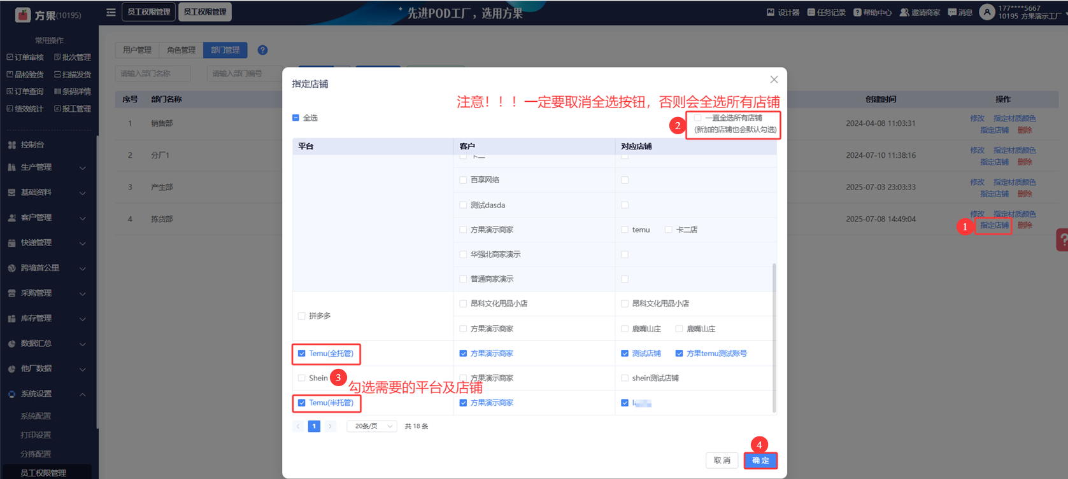This screenshot has height=479, width=1068.
Task: Open the 绩效统计 shortcut
Action: [x=25, y=109]
